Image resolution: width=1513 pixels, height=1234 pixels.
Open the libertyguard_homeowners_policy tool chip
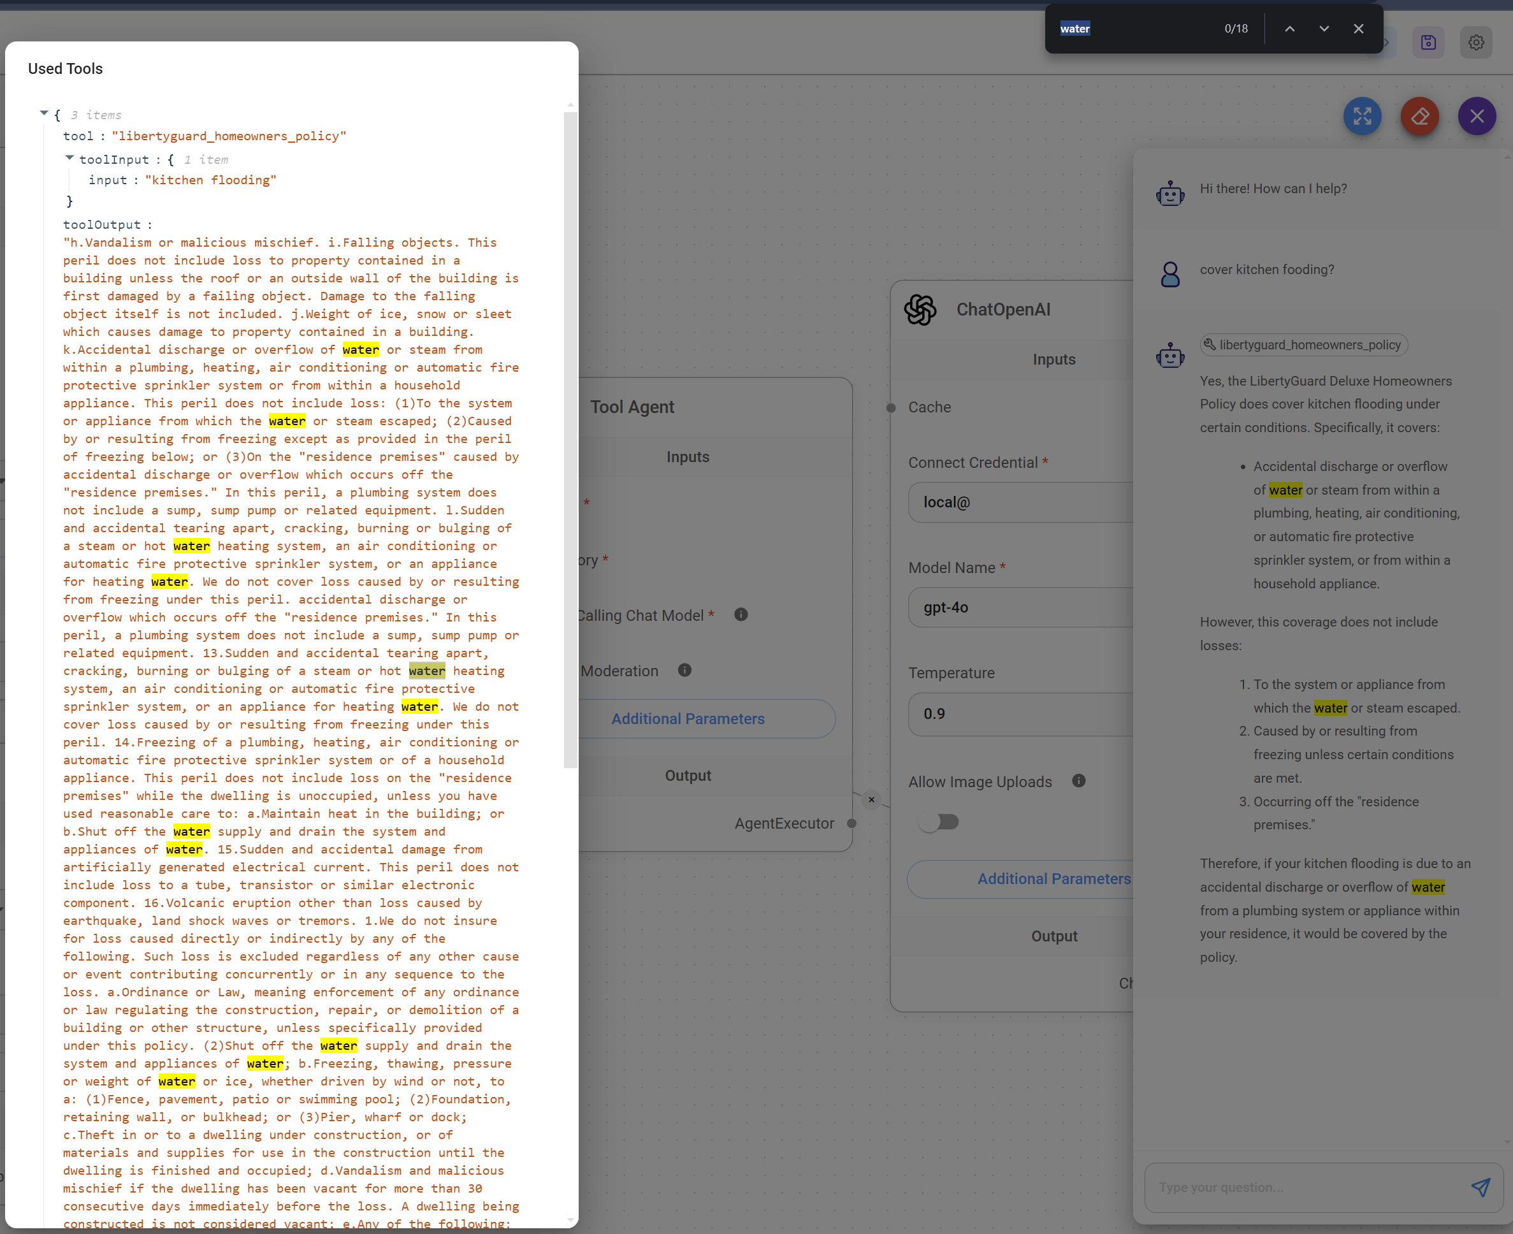click(x=1303, y=345)
